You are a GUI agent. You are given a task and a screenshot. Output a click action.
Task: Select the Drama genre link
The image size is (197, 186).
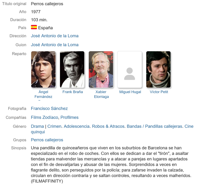pyautogui.click(x=37, y=126)
